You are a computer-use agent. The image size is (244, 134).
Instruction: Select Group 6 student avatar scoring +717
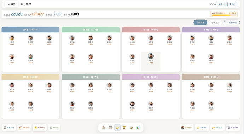coord(109,85)
